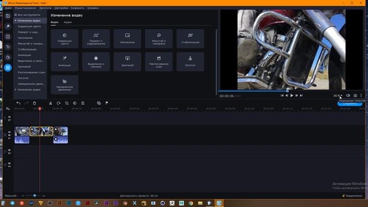Click the blue More tools sidebar icon
Image resolution: width=368 pixels, height=207 pixels.
tap(7, 68)
